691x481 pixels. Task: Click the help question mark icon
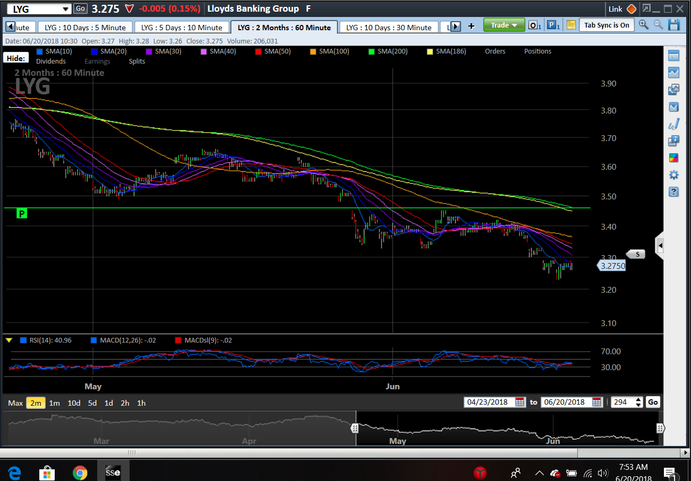point(673,191)
